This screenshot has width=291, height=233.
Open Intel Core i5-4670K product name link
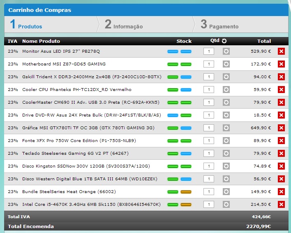coord(91,205)
